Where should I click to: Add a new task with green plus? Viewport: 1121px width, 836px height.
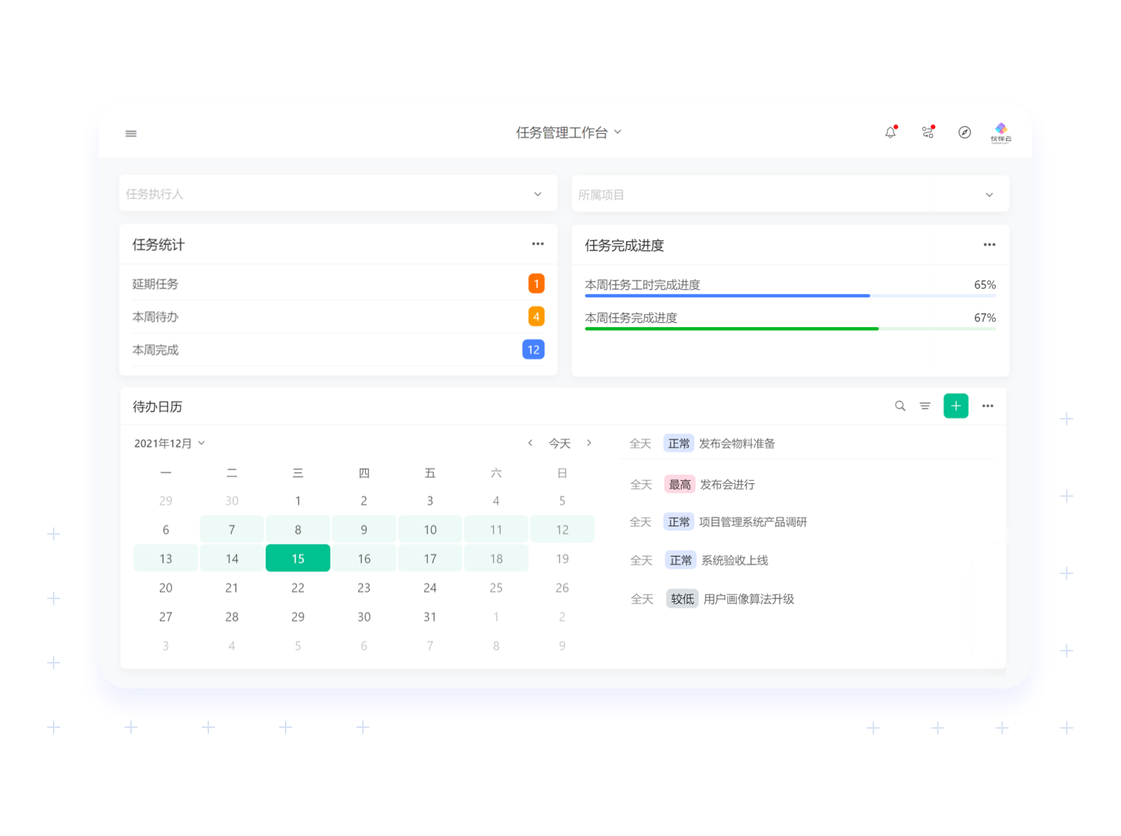956,406
